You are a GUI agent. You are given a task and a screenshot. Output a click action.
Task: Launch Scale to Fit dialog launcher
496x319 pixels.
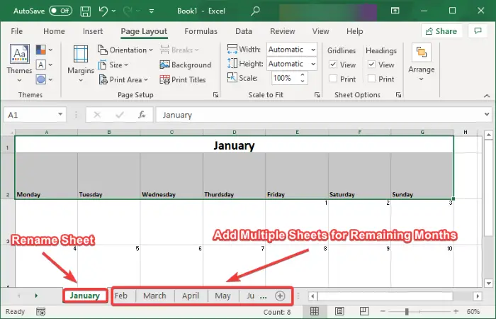[x=317, y=94]
